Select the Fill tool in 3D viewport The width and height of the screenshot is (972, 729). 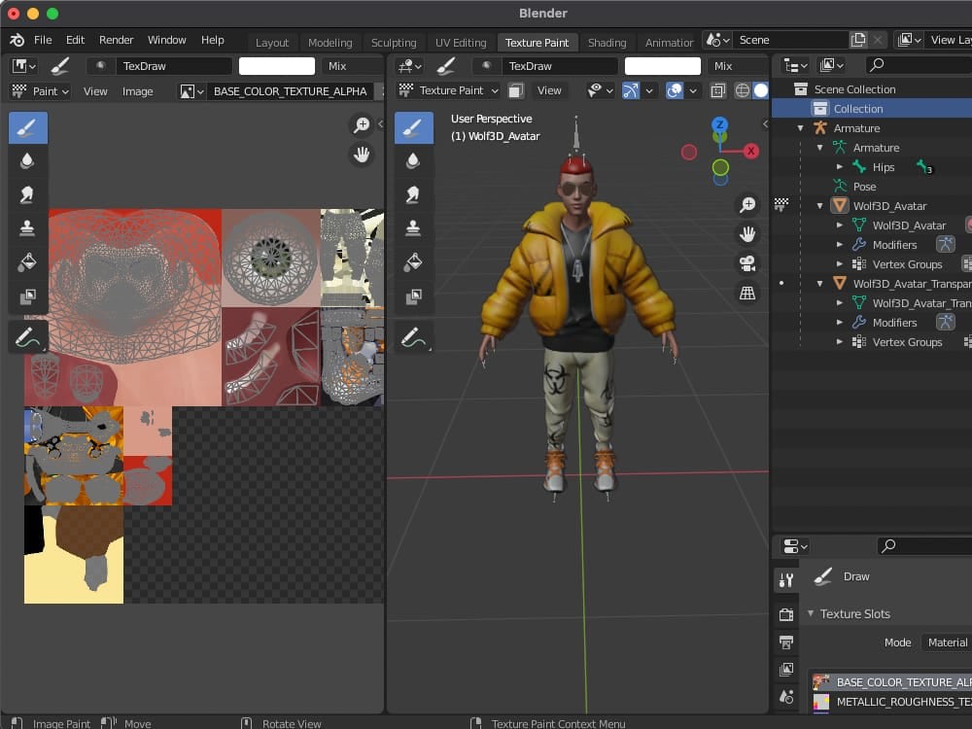[x=413, y=262]
